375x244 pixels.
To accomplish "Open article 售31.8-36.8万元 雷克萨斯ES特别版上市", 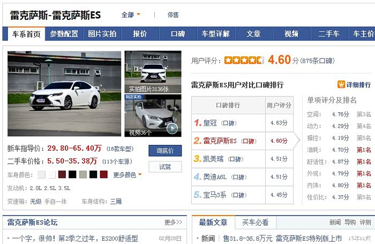I will [x=282, y=239].
